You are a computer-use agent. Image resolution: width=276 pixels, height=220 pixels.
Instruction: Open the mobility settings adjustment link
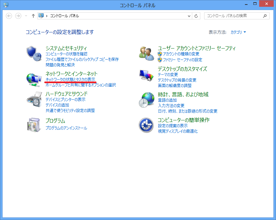click(70, 110)
